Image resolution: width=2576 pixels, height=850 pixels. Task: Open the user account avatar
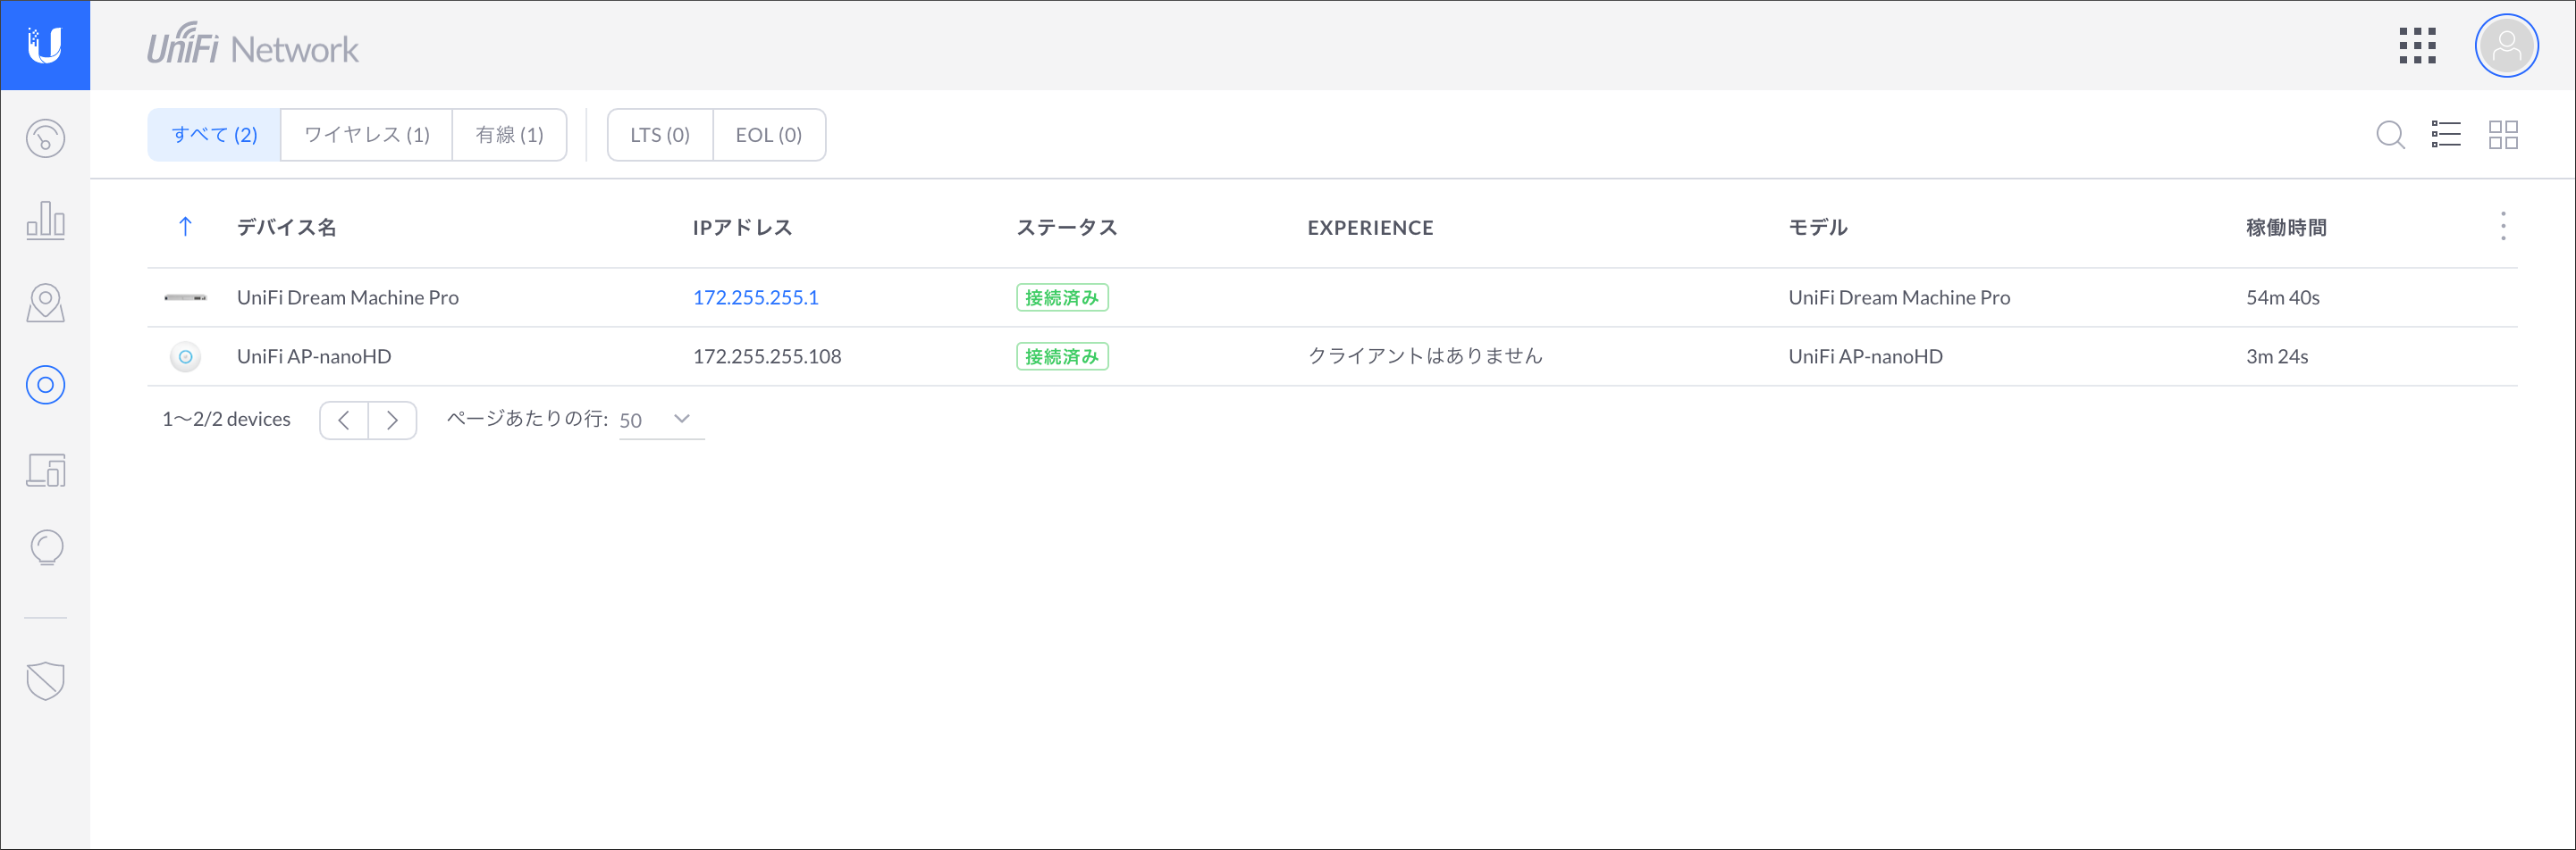(2506, 46)
